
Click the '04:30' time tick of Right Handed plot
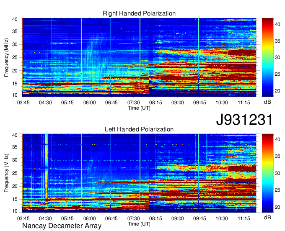coord(45,103)
